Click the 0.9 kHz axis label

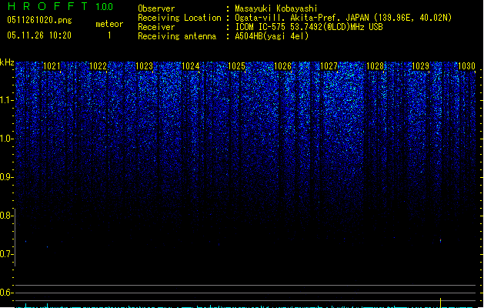[7, 177]
